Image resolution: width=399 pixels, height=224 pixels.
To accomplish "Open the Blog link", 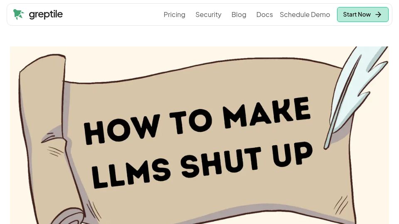I will pyautogui.click(x=239, y=15).
